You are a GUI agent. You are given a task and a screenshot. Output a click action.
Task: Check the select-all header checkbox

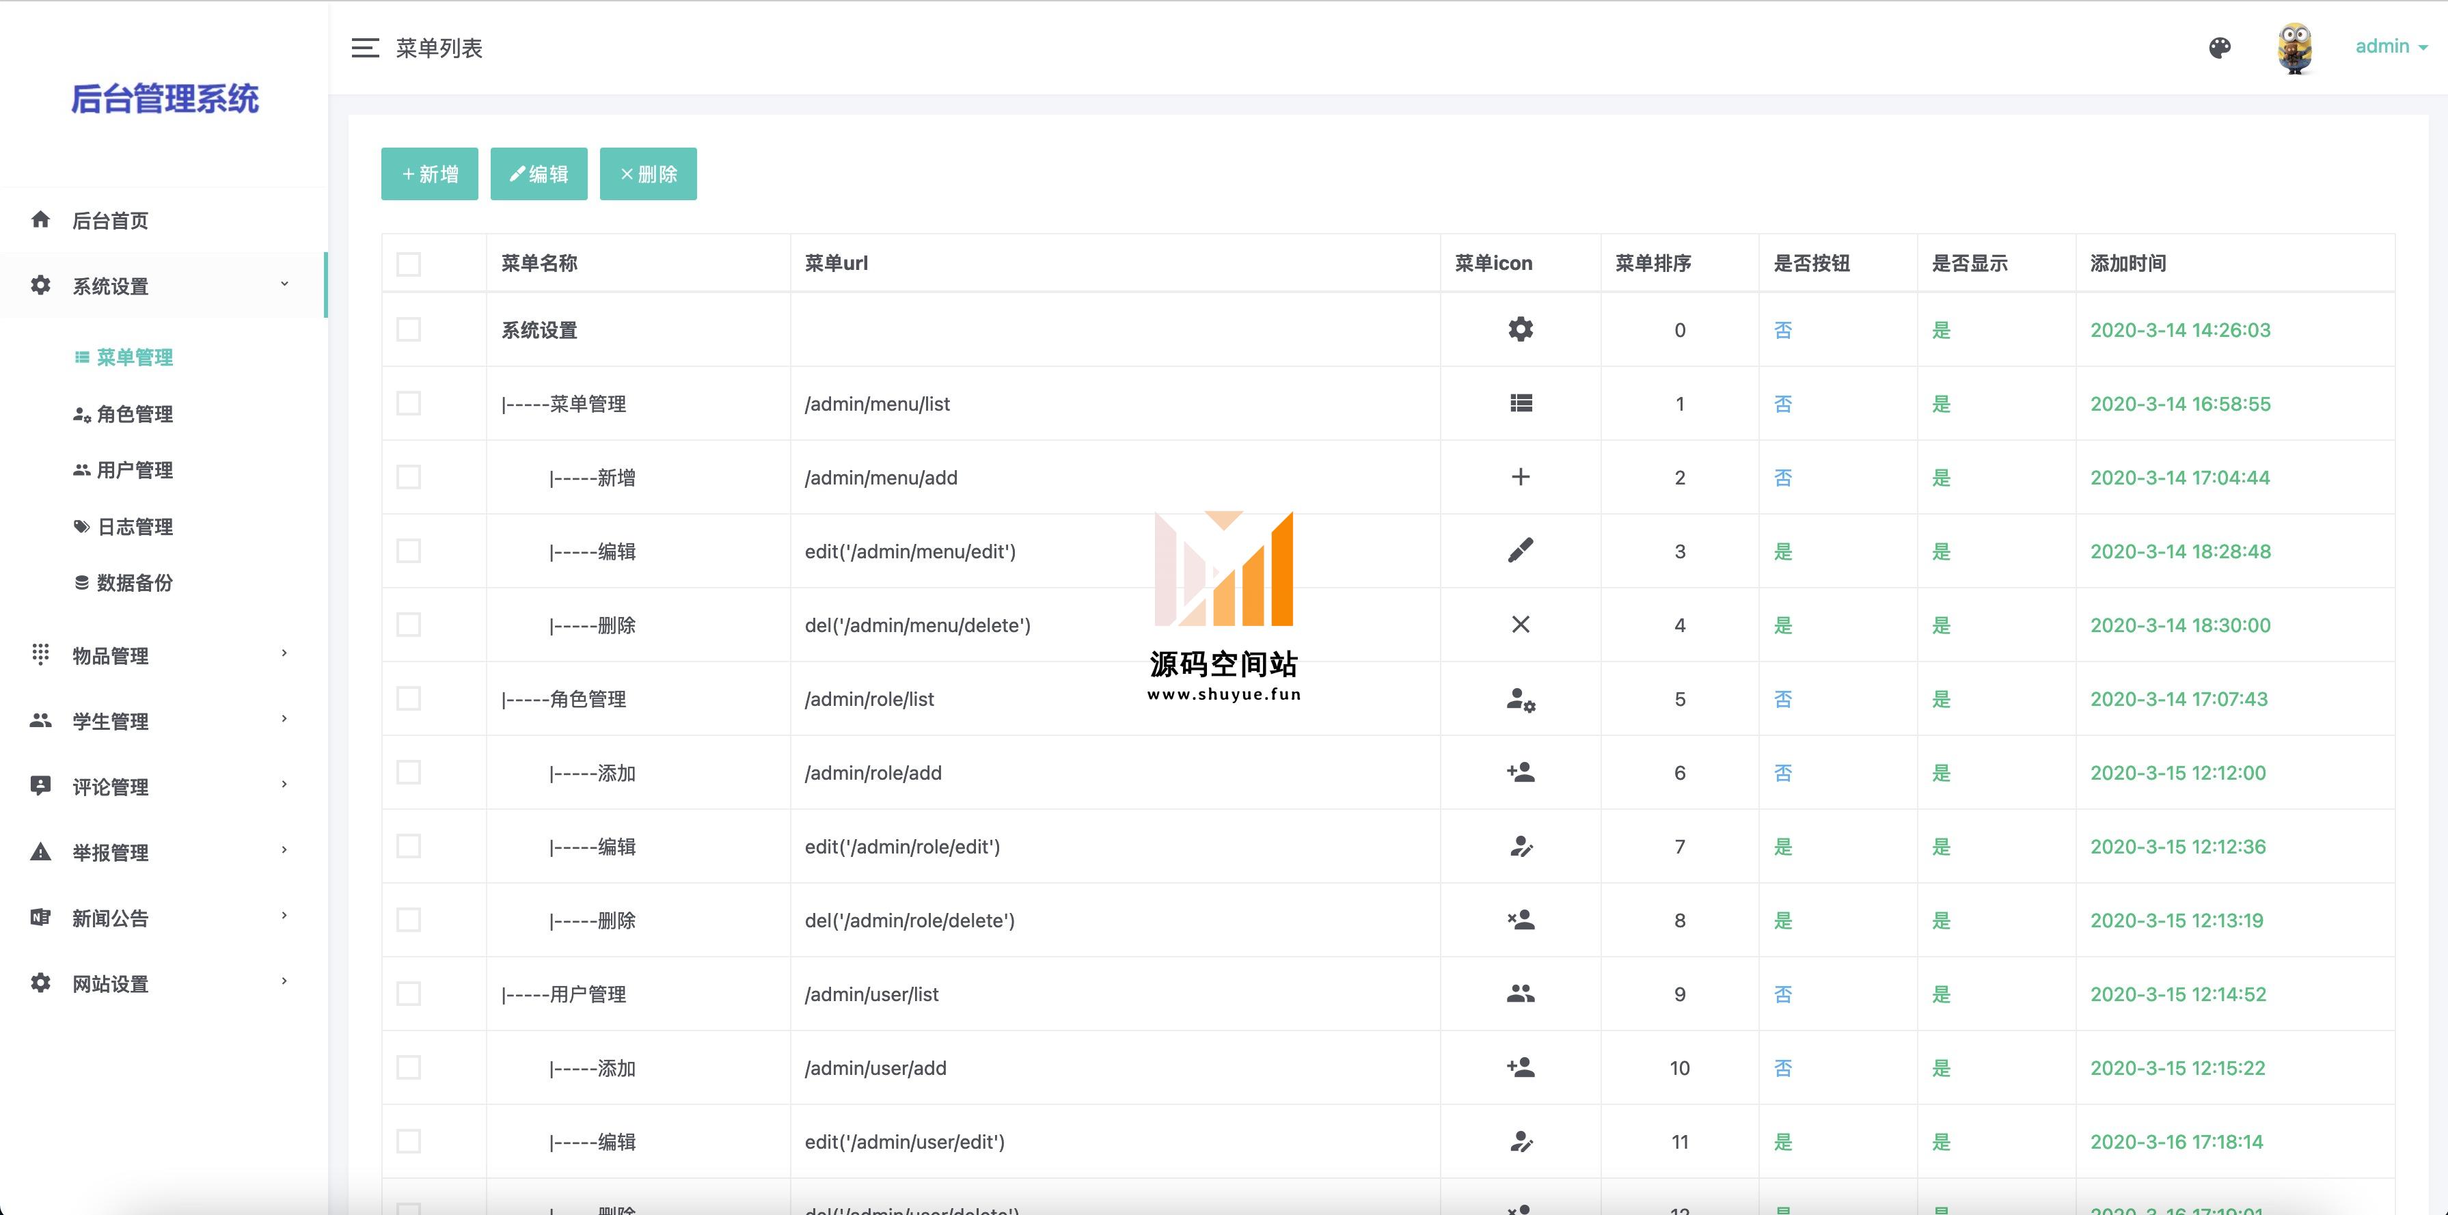tap(409, 264)
